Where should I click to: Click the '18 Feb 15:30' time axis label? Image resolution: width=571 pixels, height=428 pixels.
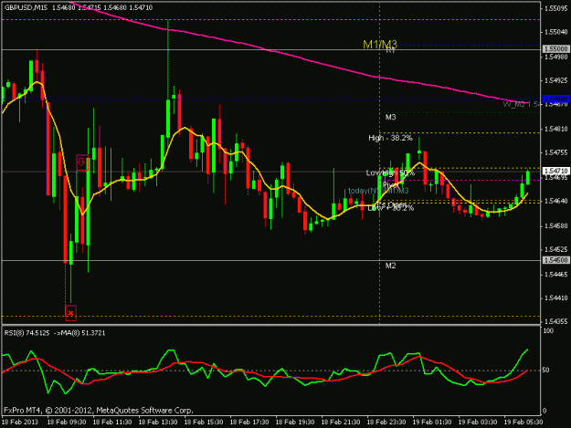click(x=204, y=423)
